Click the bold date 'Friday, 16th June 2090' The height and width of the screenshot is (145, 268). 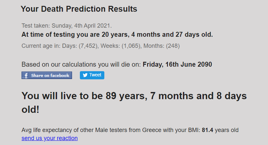[177, 64]
